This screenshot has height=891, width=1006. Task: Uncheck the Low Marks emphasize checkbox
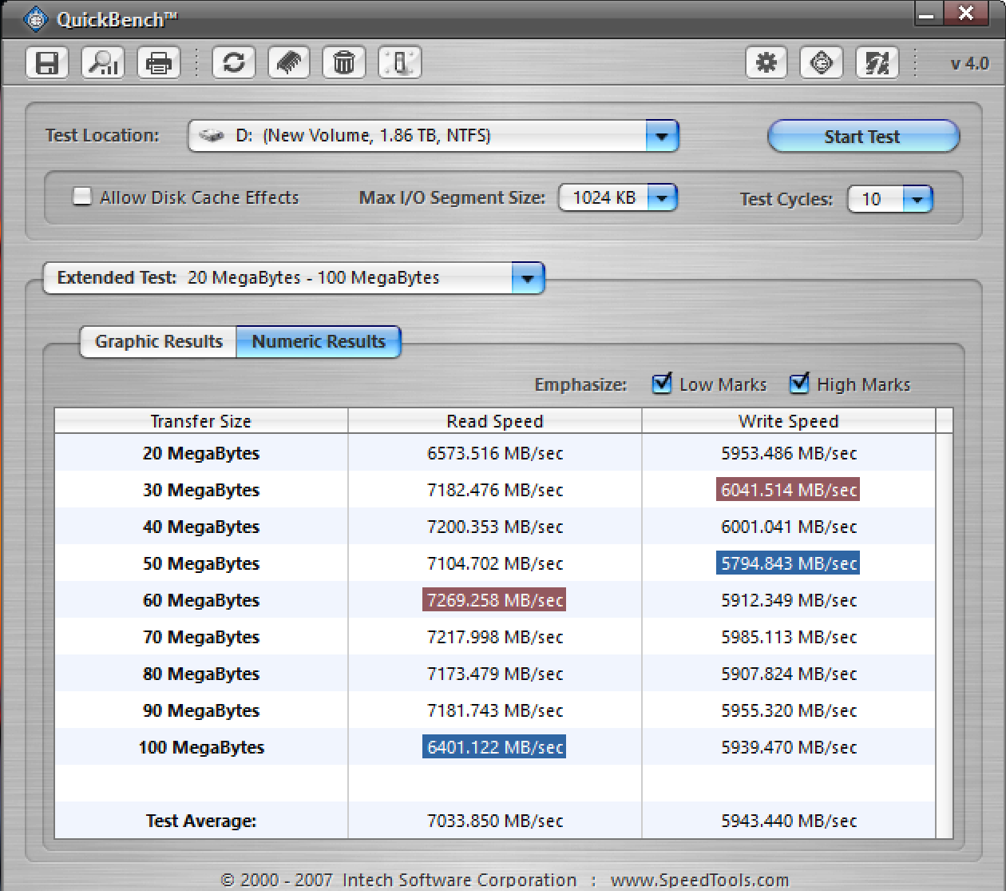662,384
